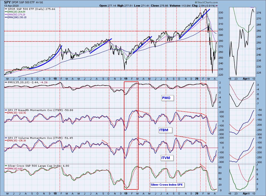266x196 pixels.
Task: Click the 'SPDR S&P 500 ETF NYSE' title
Action: tap(27, 3)
